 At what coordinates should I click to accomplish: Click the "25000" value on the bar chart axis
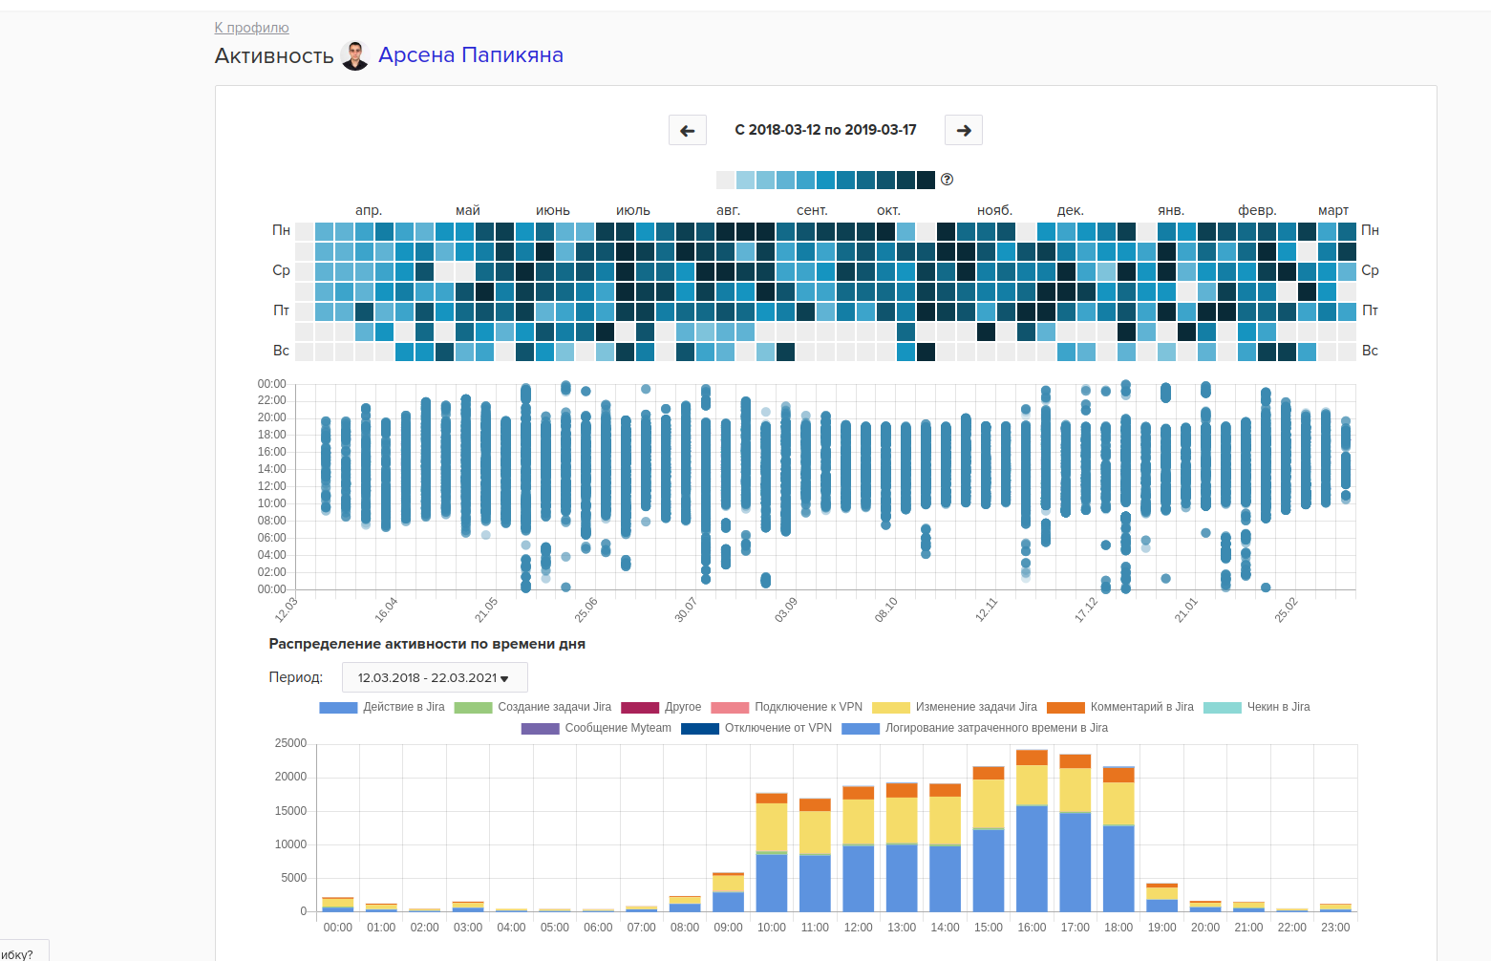290,743
